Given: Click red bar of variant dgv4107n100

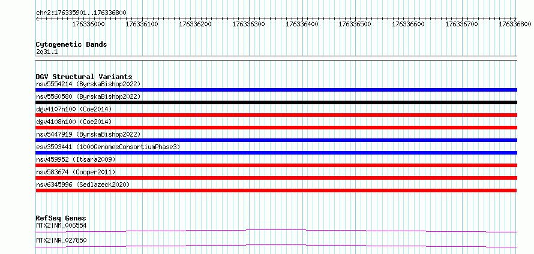Looking at the screenshot, I should [x=276, y=115].
